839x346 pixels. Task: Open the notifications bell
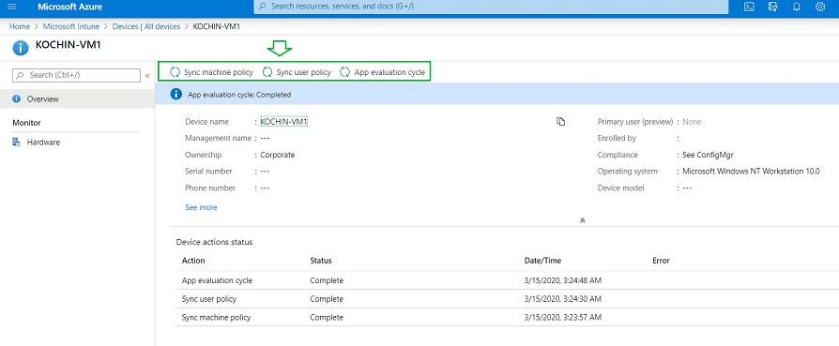click(796, 7)
